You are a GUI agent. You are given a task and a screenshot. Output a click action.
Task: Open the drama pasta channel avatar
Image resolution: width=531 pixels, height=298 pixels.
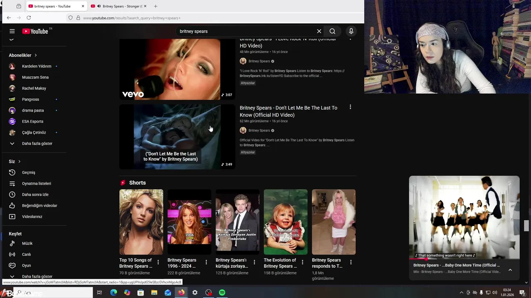pos(12,111)
